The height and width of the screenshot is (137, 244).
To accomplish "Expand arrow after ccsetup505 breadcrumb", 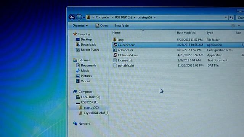I will (x=155, y=18).
